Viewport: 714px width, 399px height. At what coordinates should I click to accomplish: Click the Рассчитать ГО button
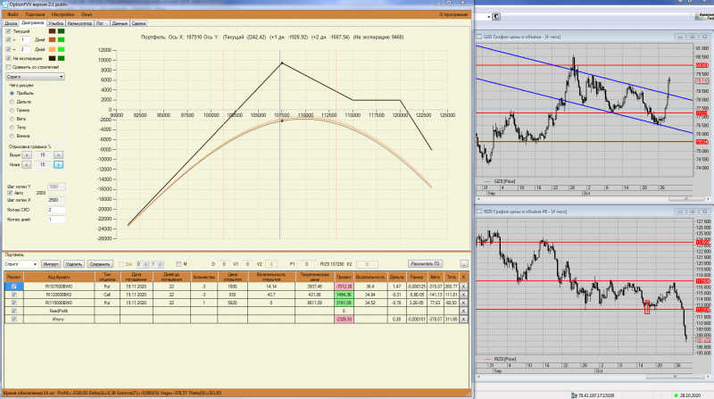425,263
